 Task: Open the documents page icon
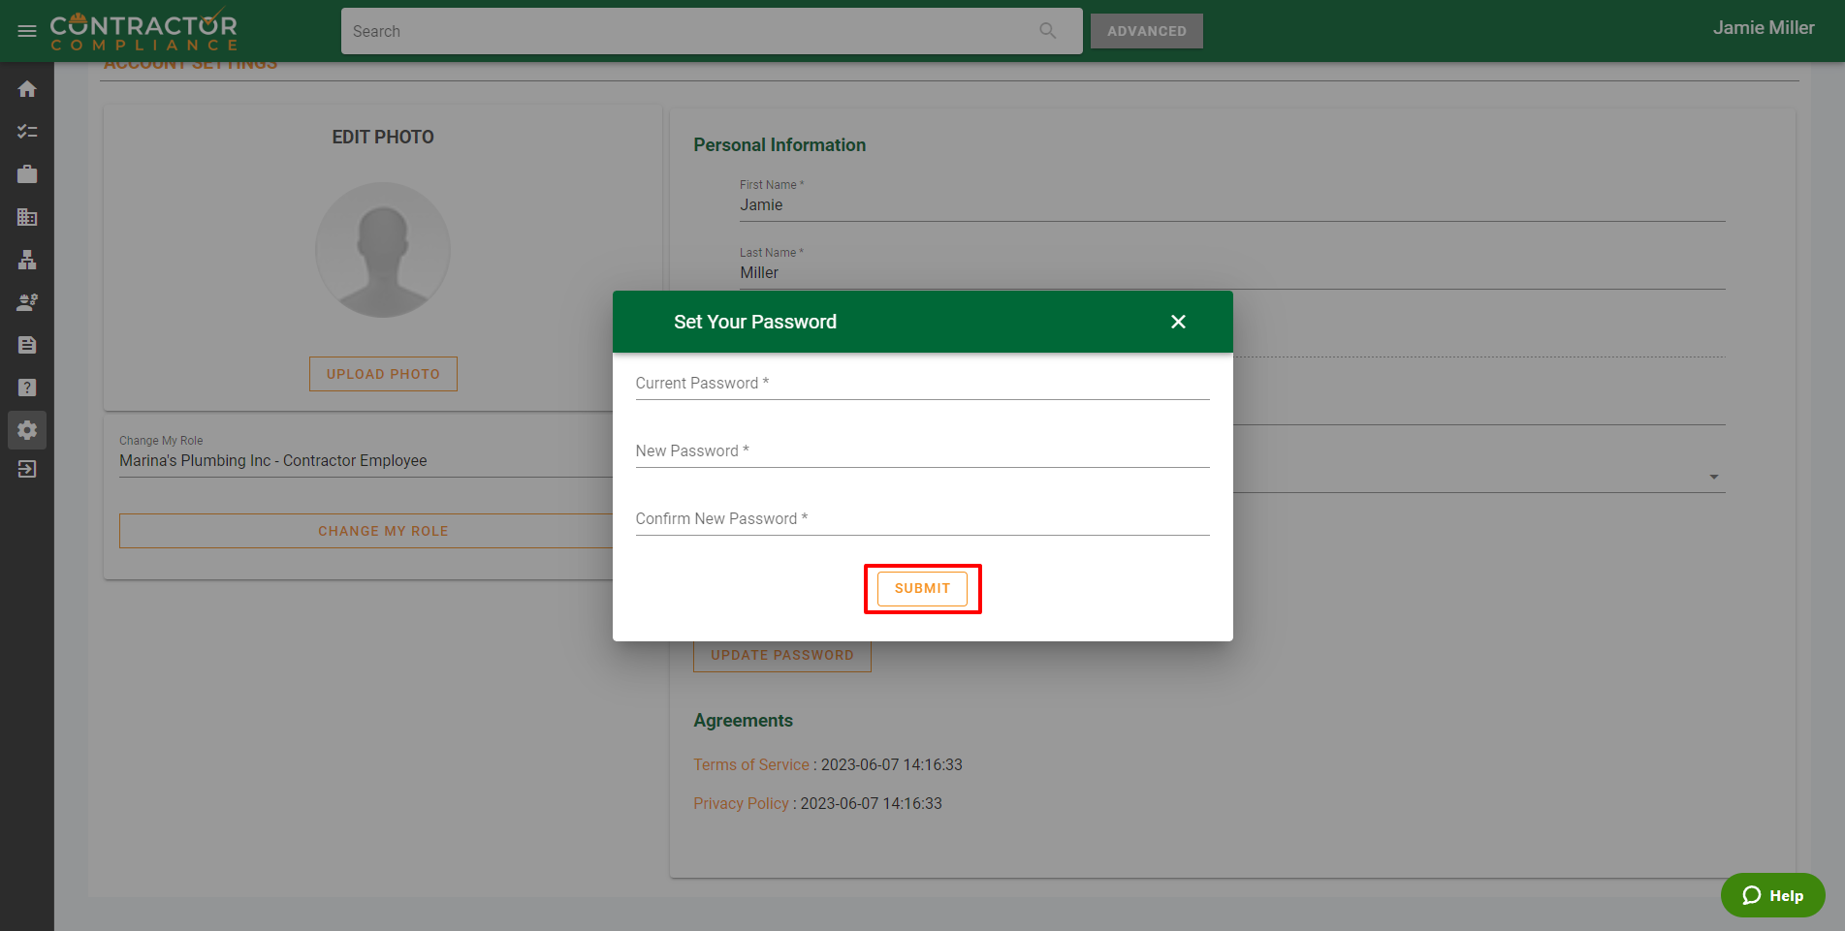(27, 345)
